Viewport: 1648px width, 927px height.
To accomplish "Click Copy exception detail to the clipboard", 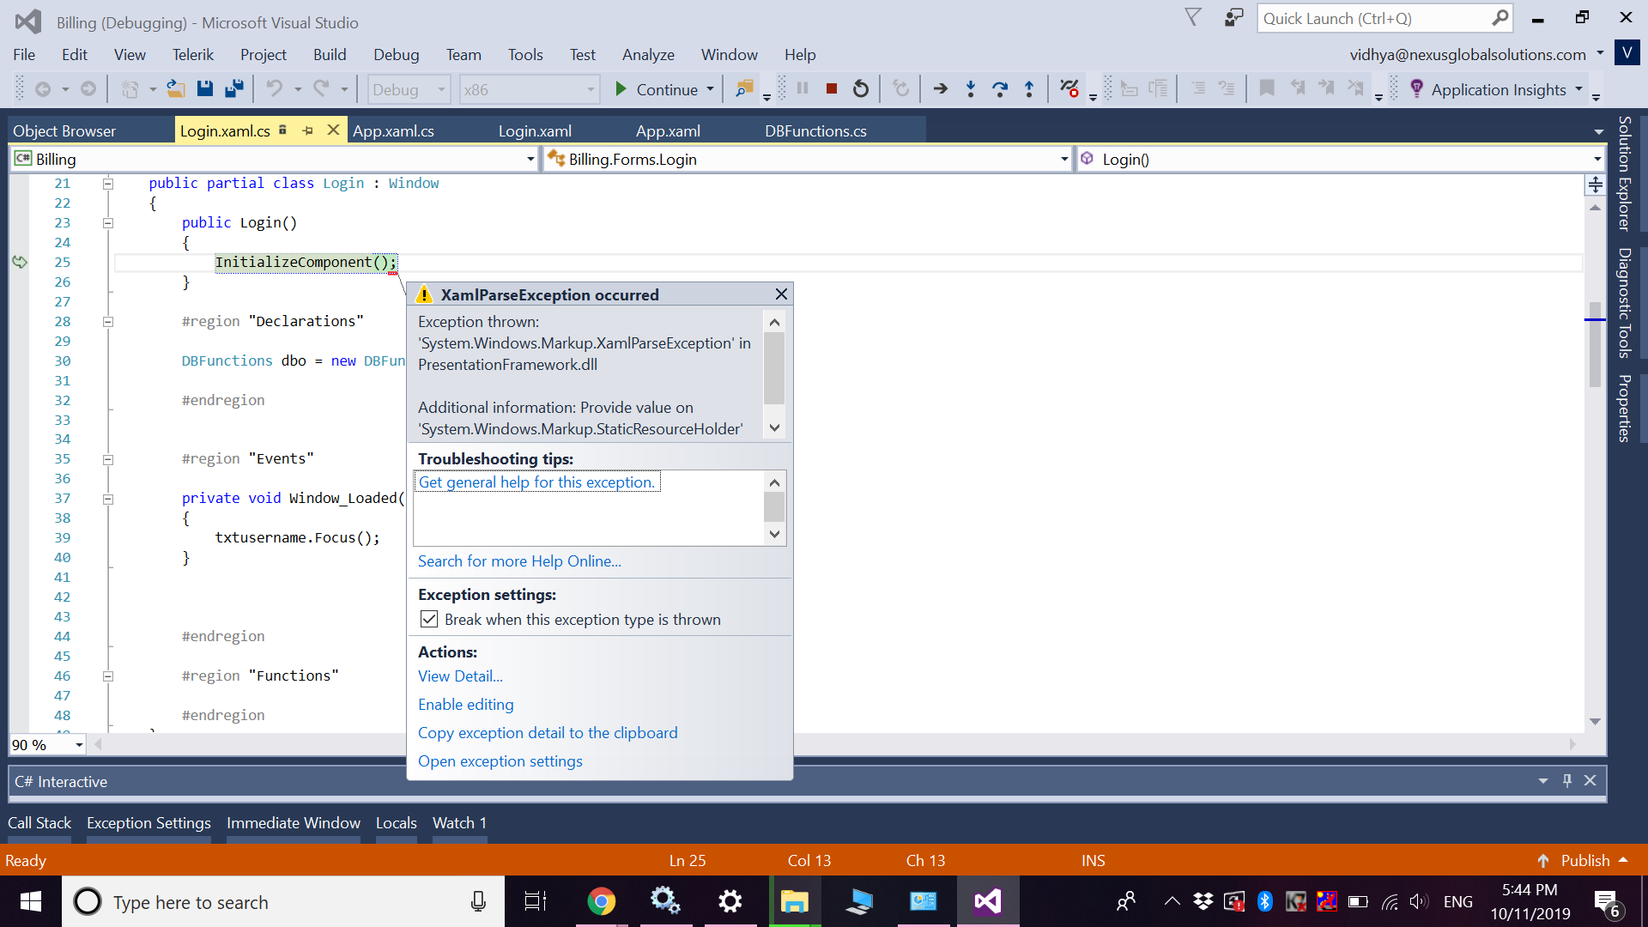I will tap(548, 733).
